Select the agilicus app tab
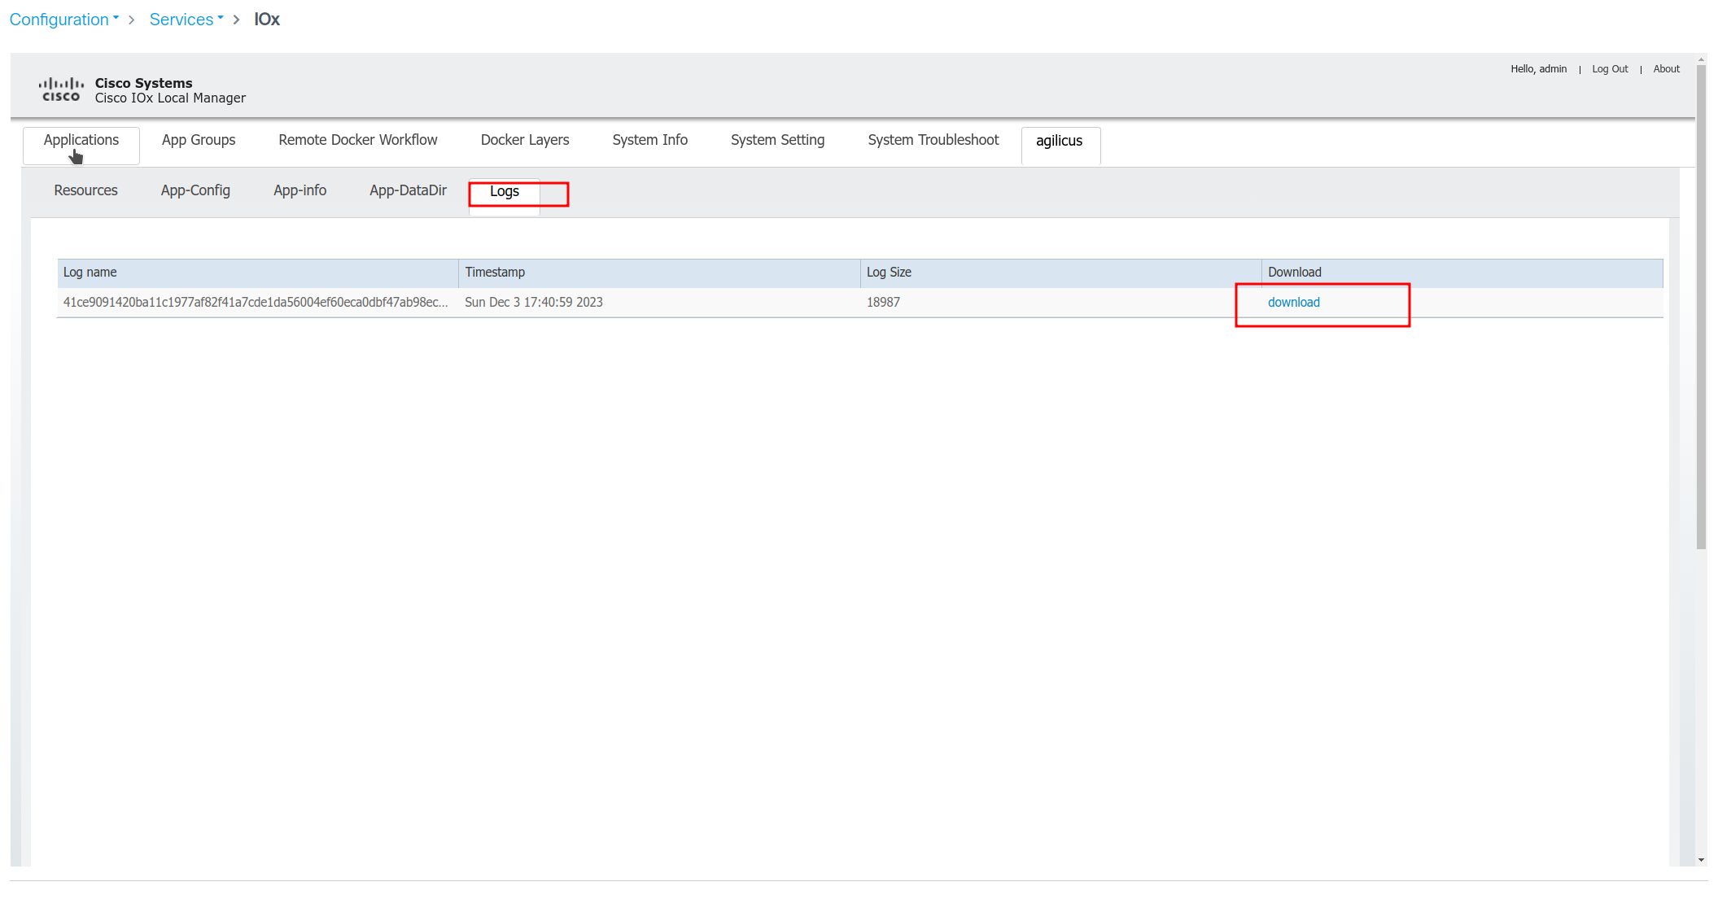1718x908 pixels. [1060, 142]
